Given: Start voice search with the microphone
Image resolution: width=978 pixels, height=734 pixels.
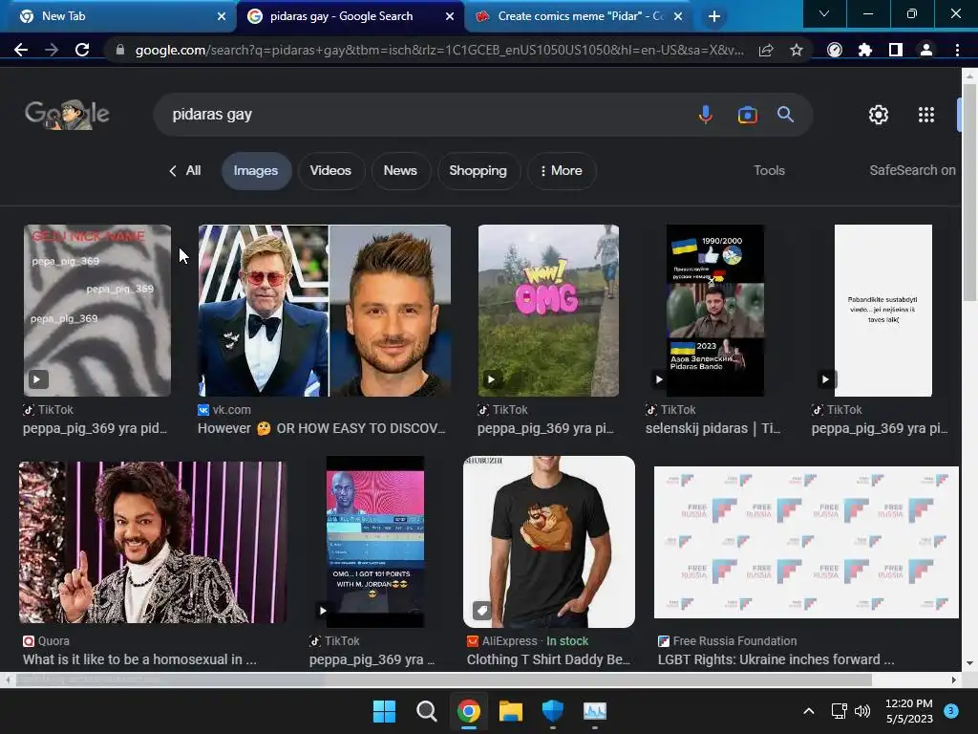Looking at the screenshot, I should 706,115.
